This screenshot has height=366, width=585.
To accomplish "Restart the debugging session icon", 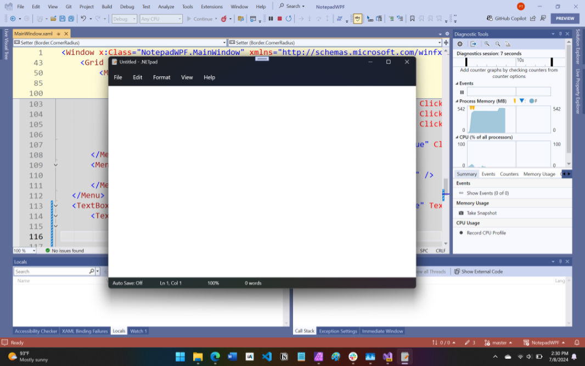I will (x=289, y=18).
